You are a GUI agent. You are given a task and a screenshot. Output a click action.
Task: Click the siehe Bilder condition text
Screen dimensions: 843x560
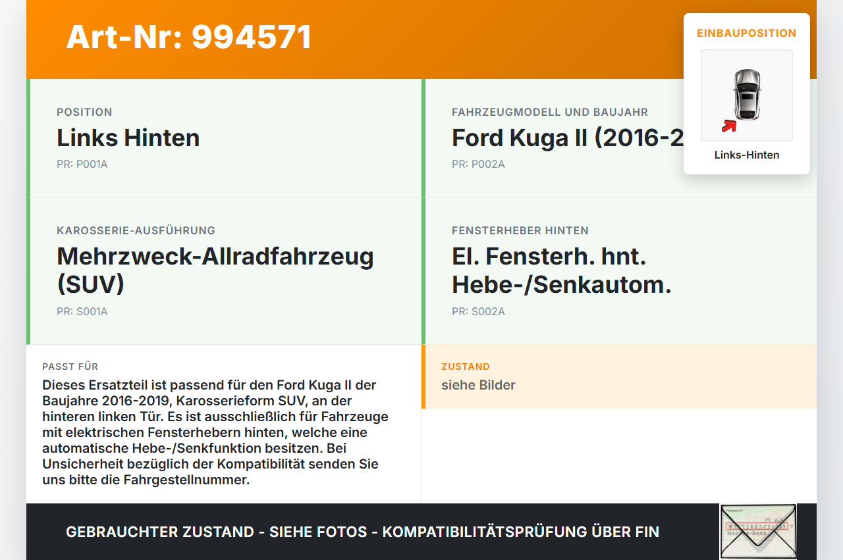click(478, 385)
